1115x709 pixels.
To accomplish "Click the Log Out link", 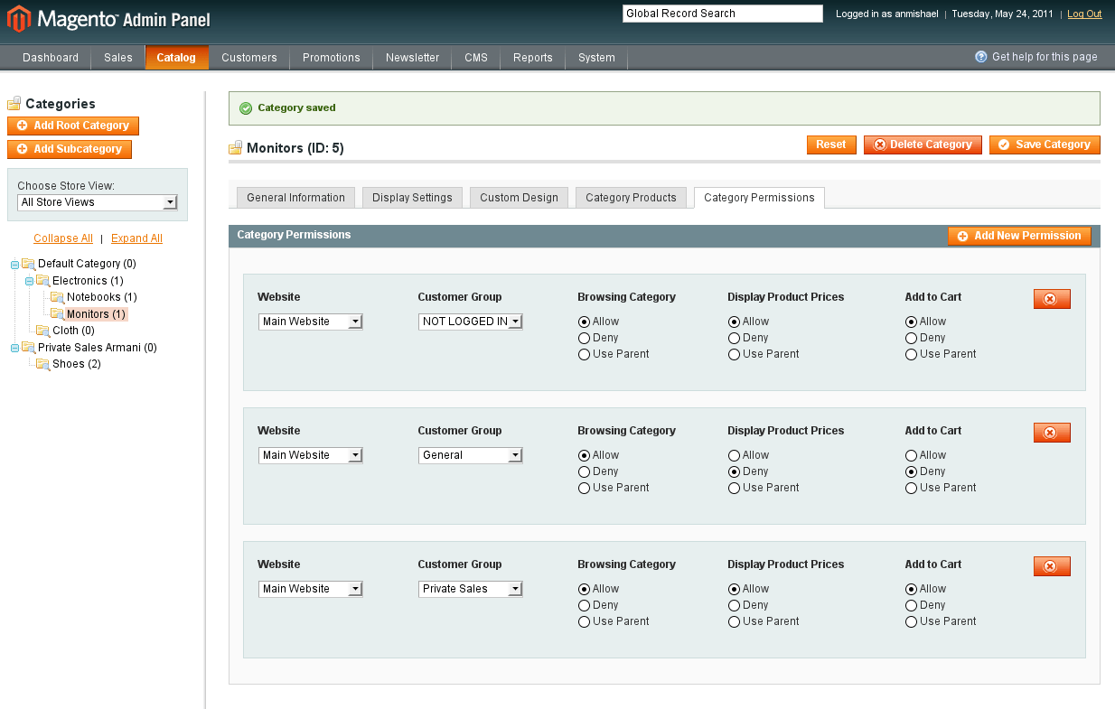I will pos(1084,14).
